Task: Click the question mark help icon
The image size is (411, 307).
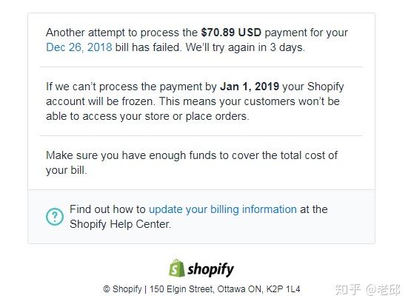Action: point(55,217)
